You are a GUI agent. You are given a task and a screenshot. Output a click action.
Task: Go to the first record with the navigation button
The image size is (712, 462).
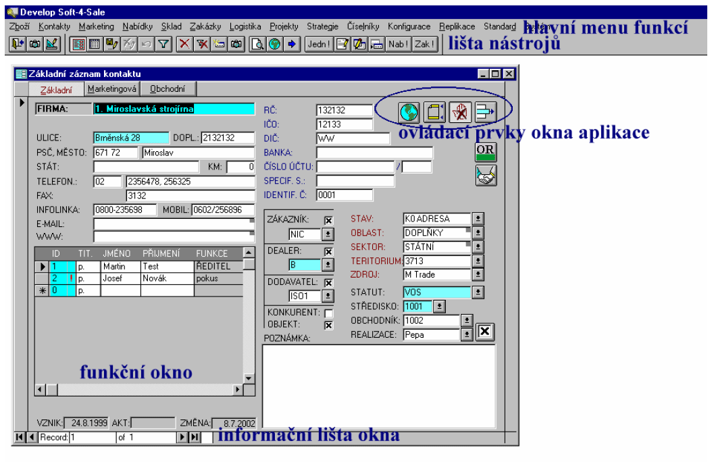(20, 437)
